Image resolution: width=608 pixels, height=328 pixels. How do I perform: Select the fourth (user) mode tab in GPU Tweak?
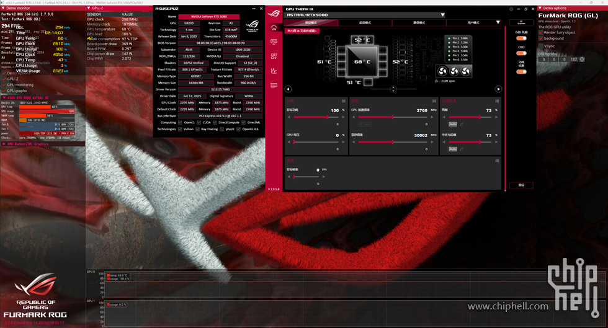[x=473, y=23]
